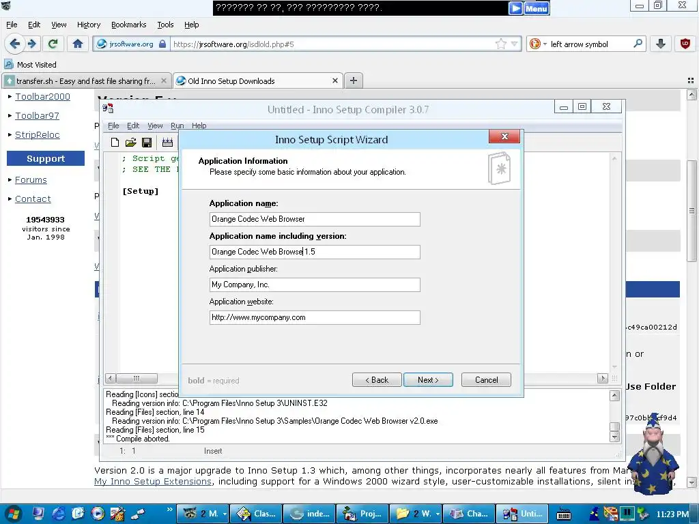Click the Compile icon in the Inno Setup toolbar

168,142
